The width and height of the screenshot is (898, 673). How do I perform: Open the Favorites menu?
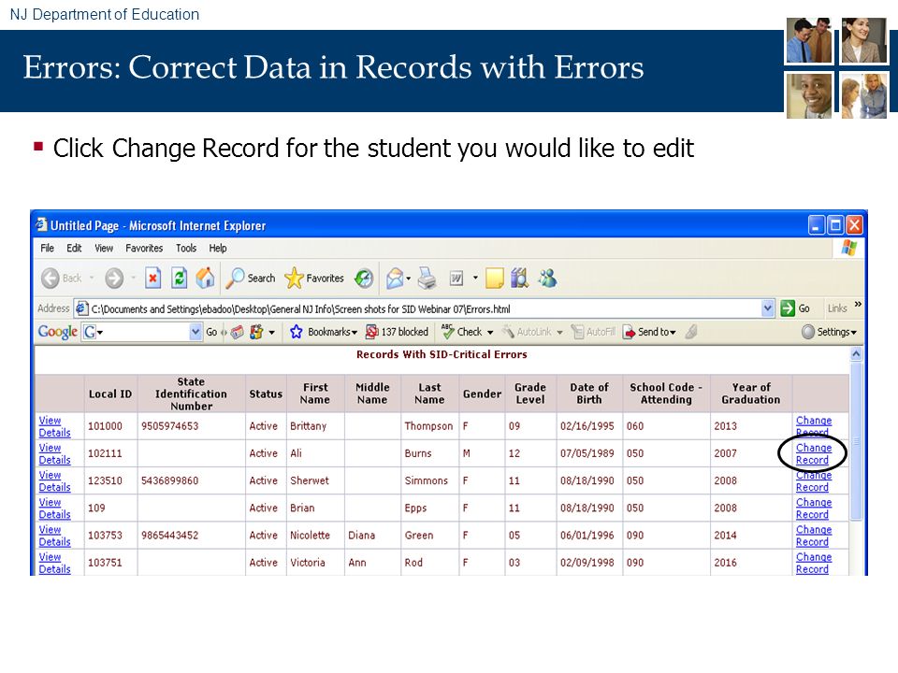(x=144, y=249)
